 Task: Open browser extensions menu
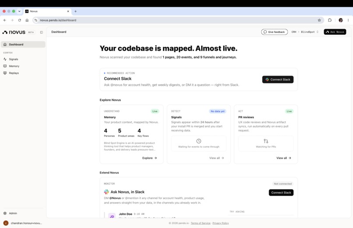pyautogui.click(x=330, y=20)
